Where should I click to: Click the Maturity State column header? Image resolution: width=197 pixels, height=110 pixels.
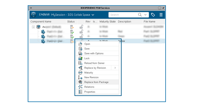point(107,22)
